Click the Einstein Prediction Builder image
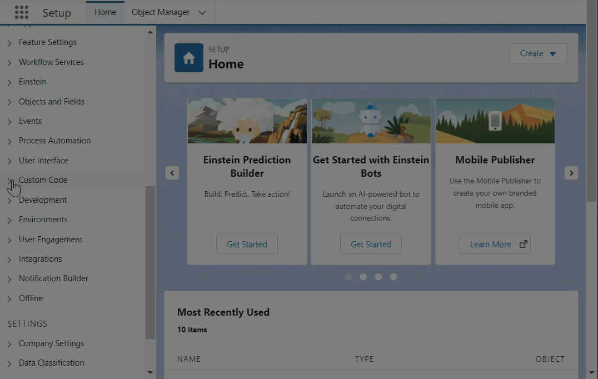 [x=247, y=121]
